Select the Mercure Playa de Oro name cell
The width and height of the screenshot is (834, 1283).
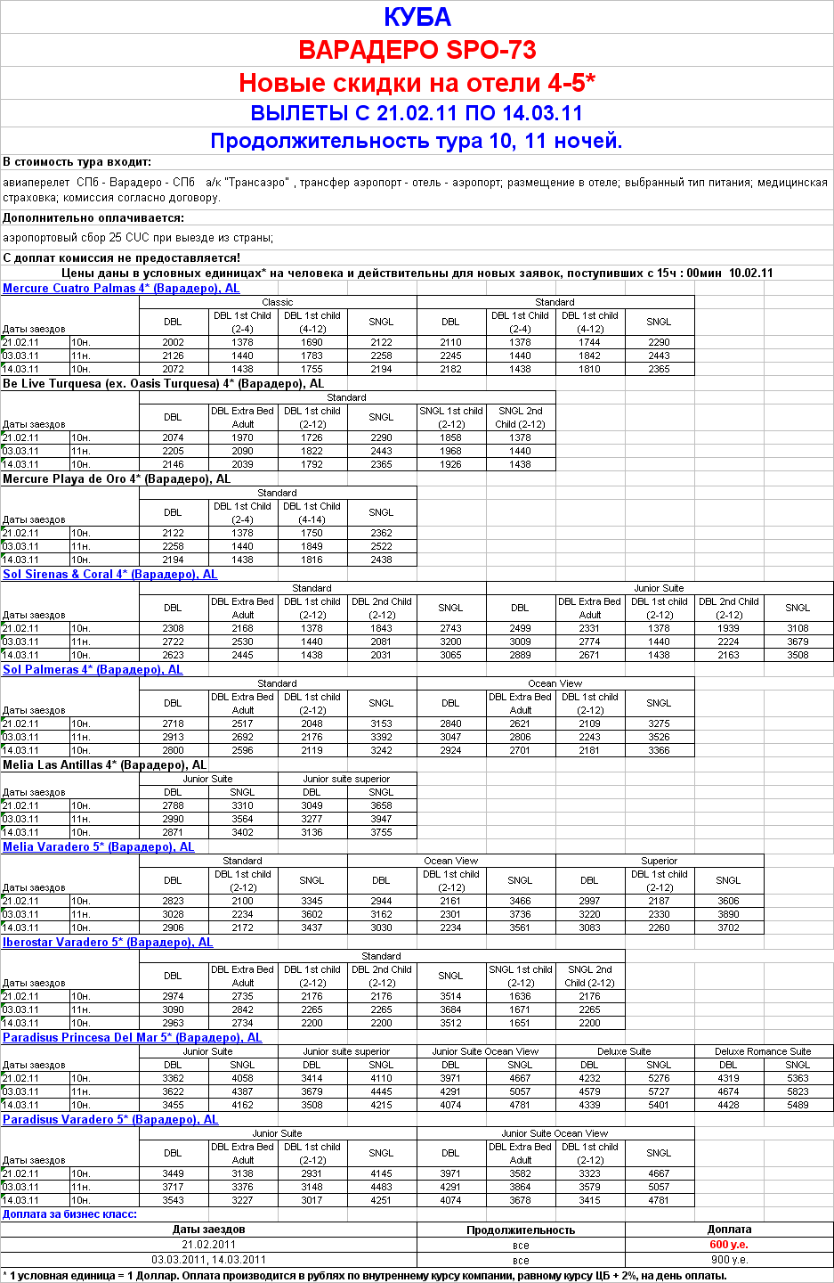click(117, 479)
